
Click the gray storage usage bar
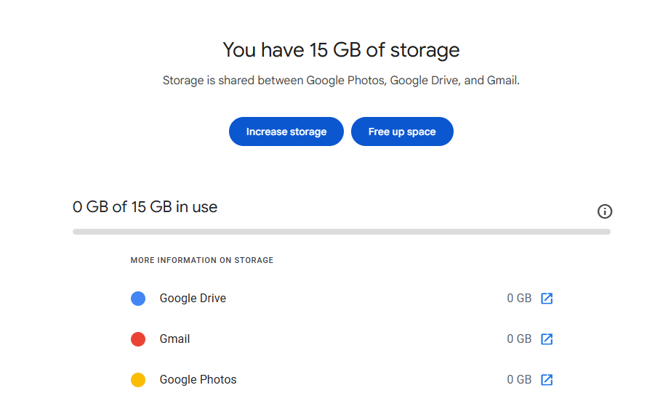pos(342,232)
